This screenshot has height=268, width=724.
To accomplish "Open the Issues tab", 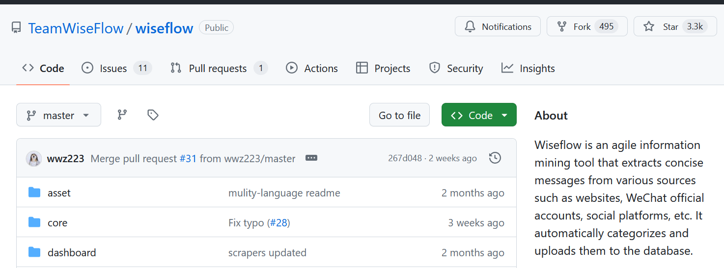I will 116,68.
